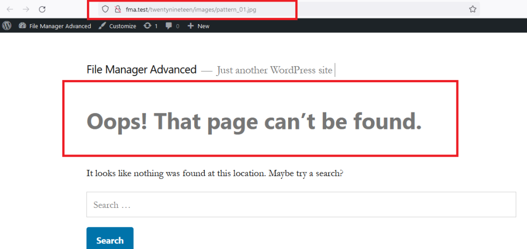
Task: Open the updates circular arrows icon
Action: [148, 26]
